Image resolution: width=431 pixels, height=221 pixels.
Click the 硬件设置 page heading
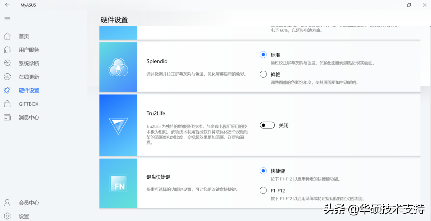[114, 20]
